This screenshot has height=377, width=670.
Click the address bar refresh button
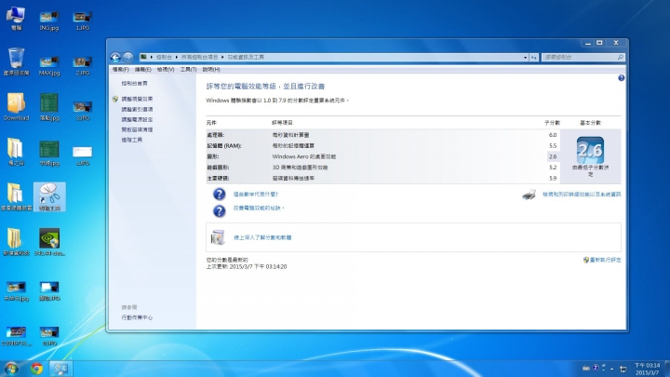[x=534, y=58]
